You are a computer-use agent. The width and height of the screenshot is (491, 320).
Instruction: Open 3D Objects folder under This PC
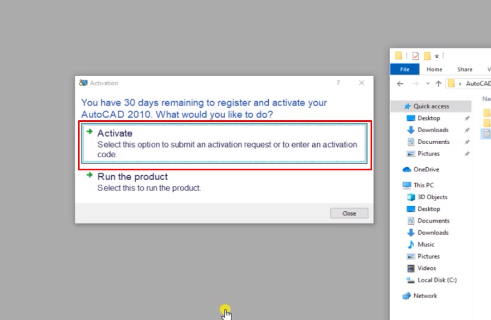432,197
